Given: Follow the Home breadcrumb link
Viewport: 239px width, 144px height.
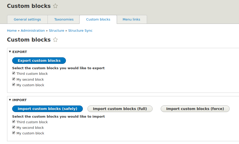Looking at the screenshot, I should (x=12, y=31).
